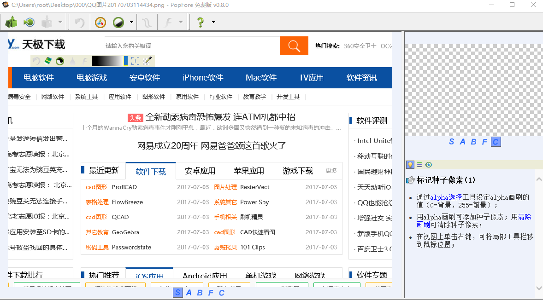Screen dimensions: 543x300
Task: Click the green arrow-and-circle toolbar icon
Action: (x=29, y=22)
